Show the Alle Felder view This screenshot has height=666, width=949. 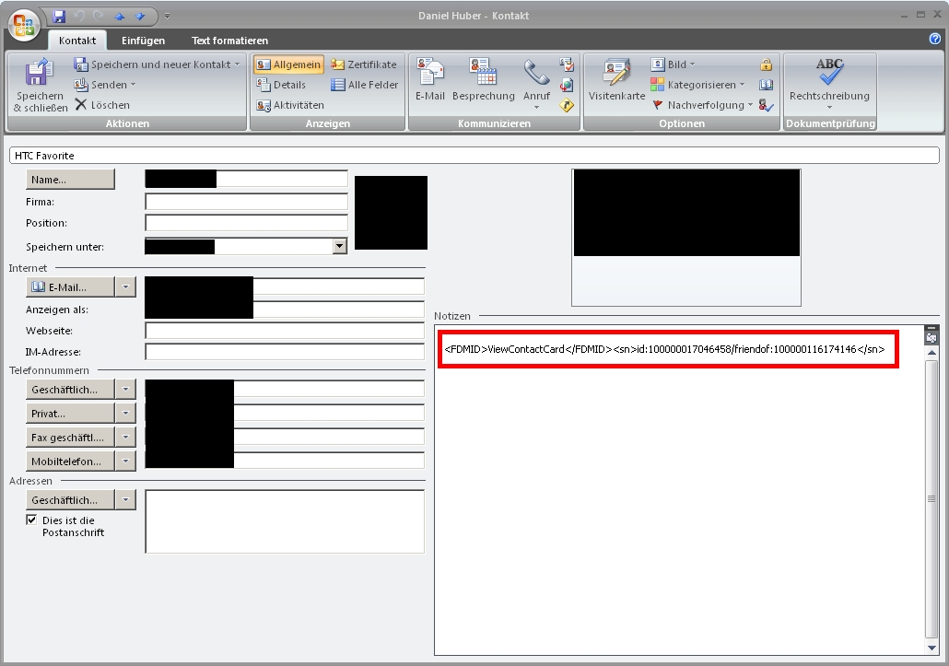364,85
